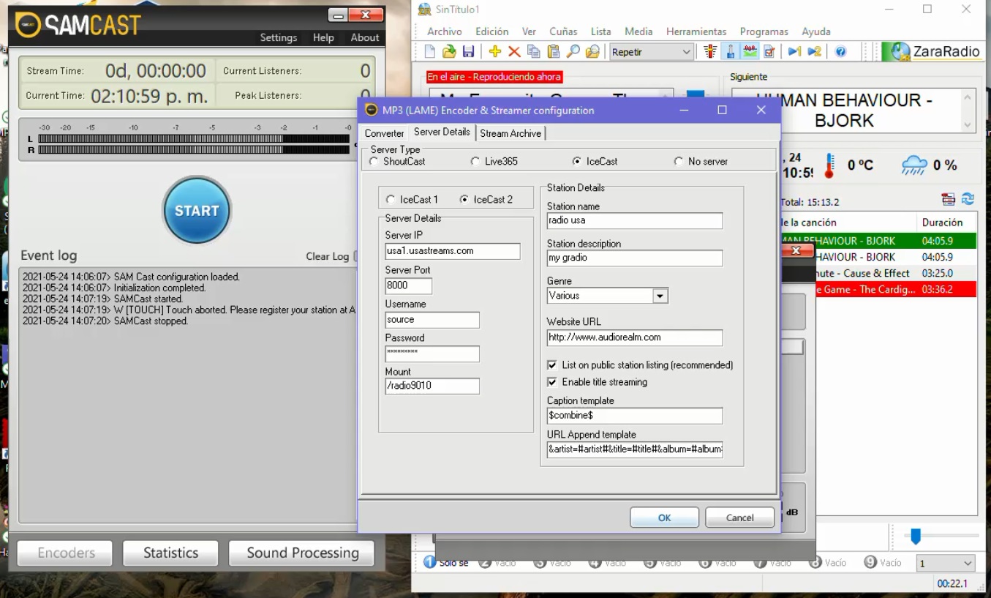Select 'Cause & Effect' playlist row
This screenshot has height=598, width=991.
click(x=896, y=273)
